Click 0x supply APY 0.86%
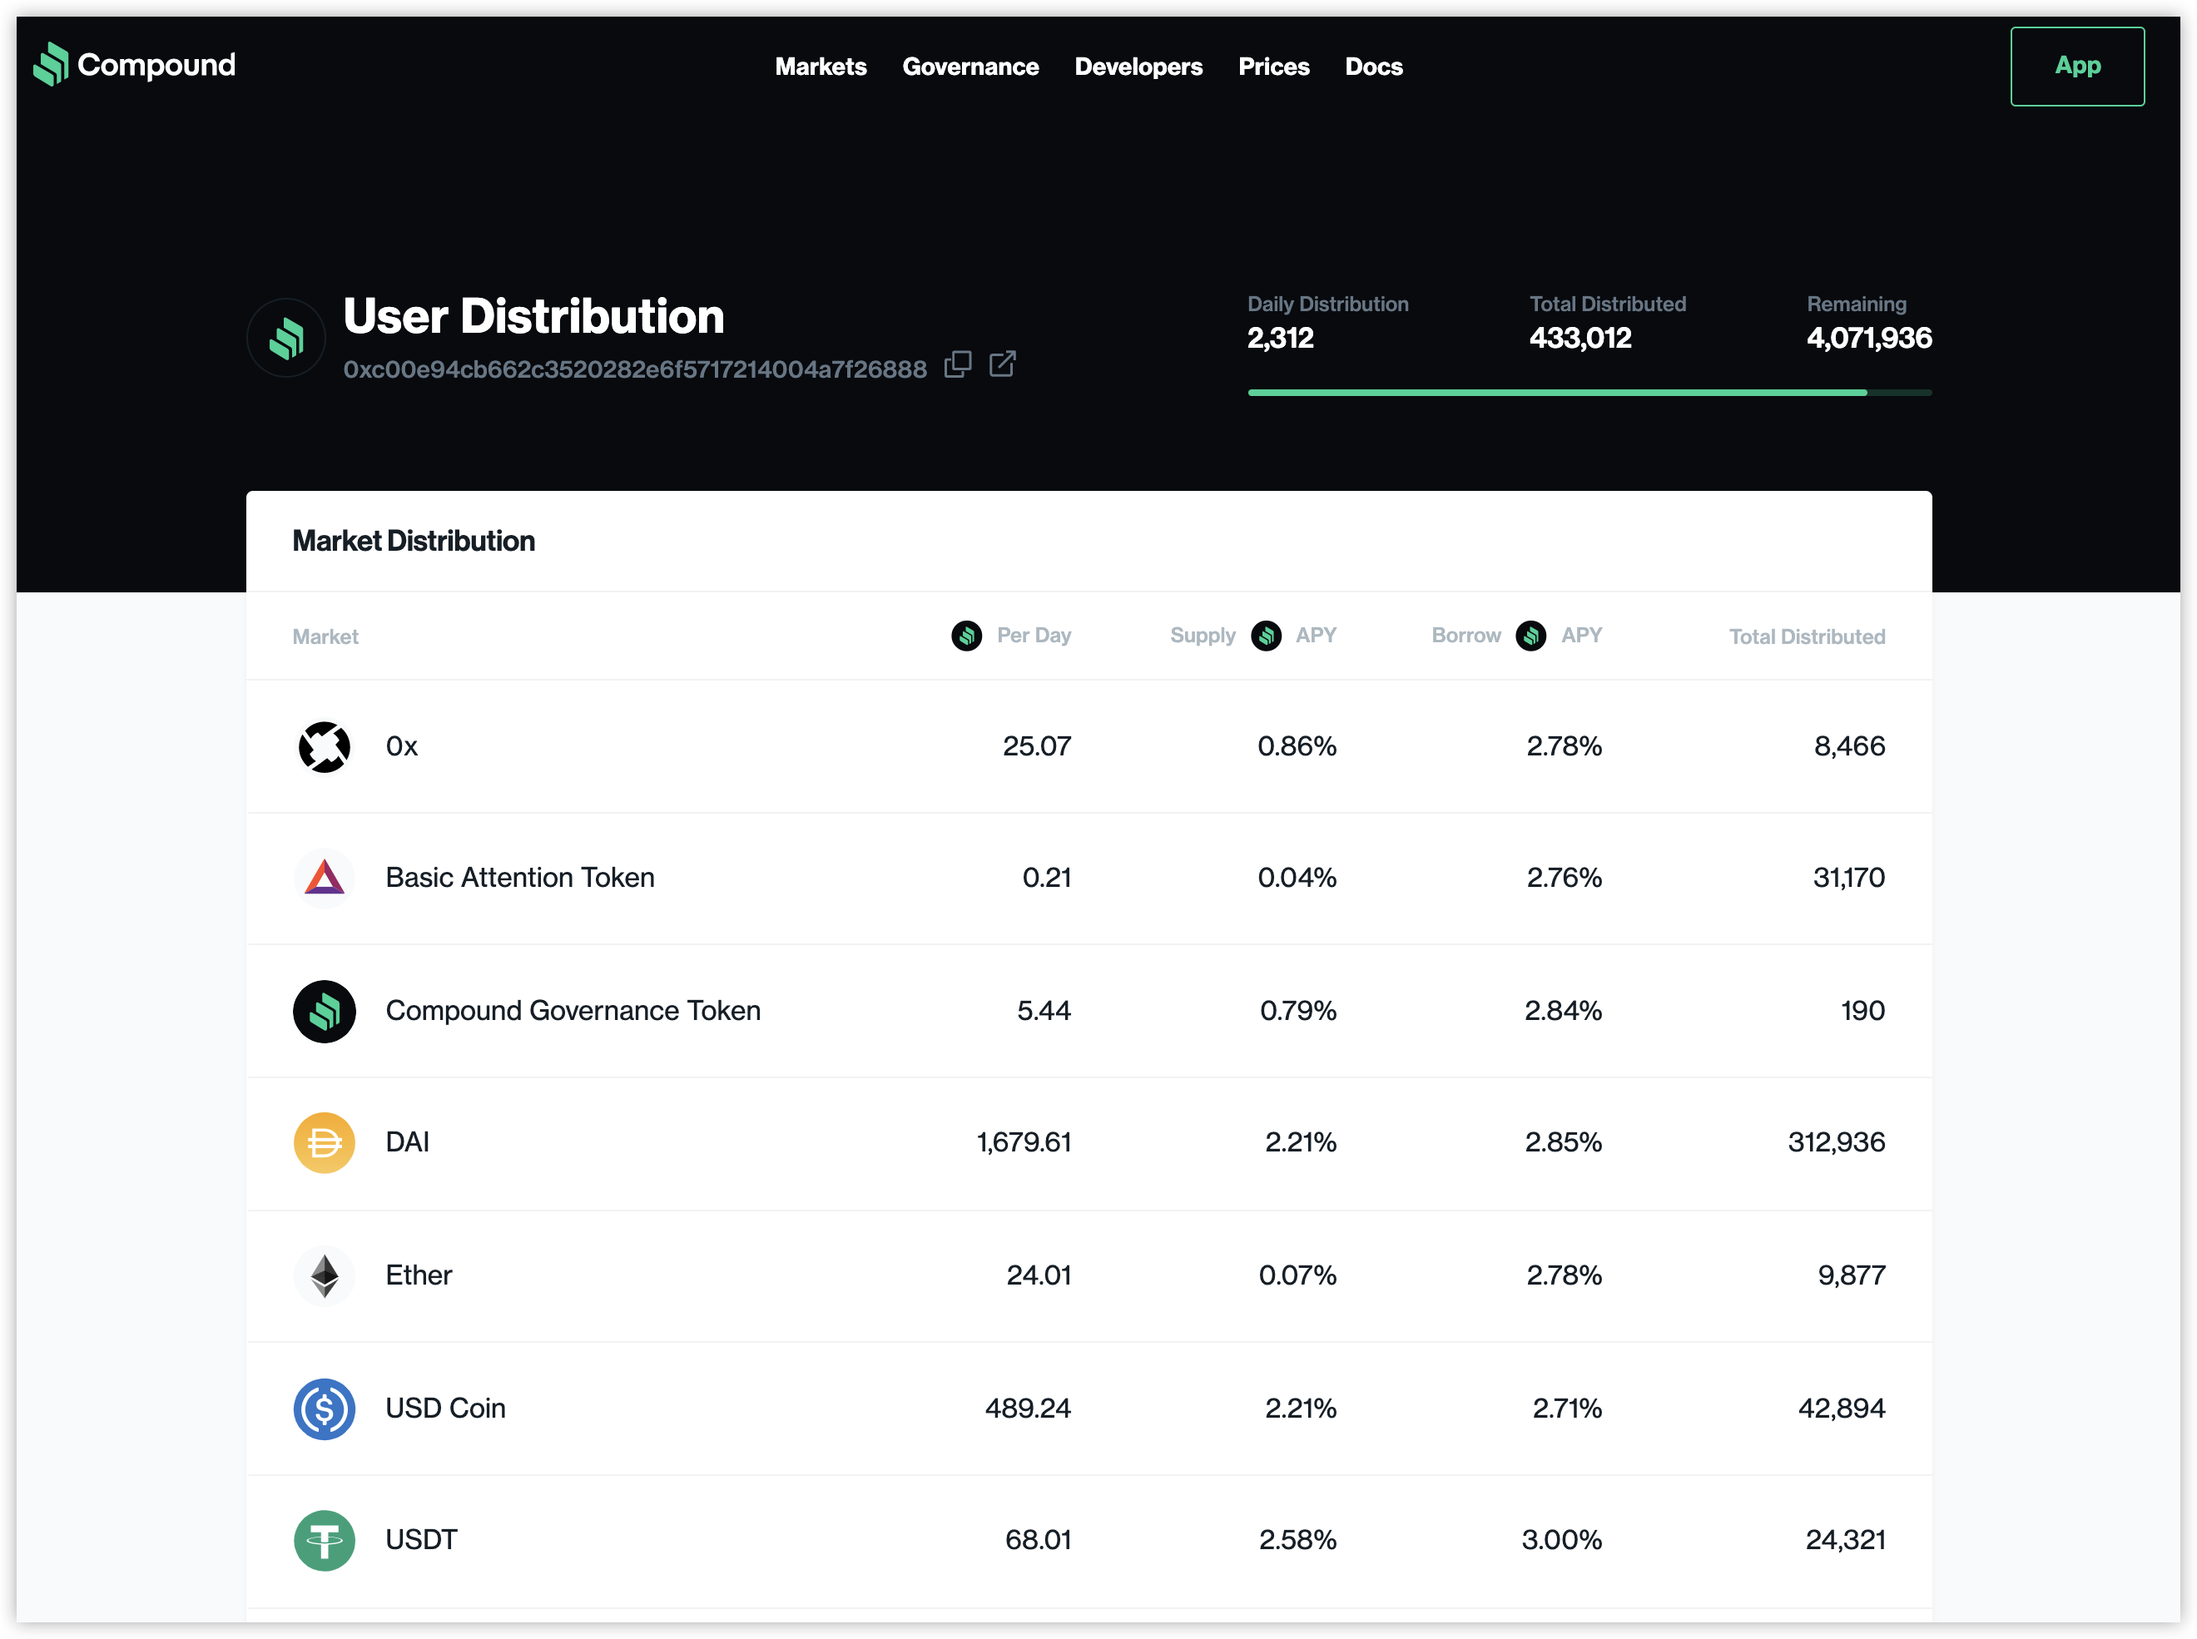Screen dimensions: 2197x1639 pos(1297,746)
